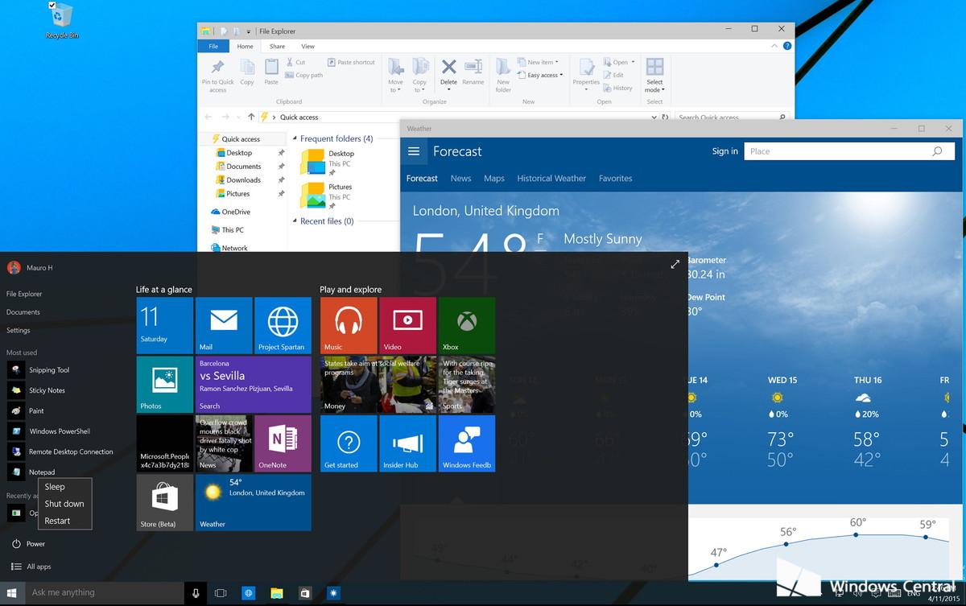Click the Start button on taskbar
Viewport: 966px width, 606px height.
point(12,593)
